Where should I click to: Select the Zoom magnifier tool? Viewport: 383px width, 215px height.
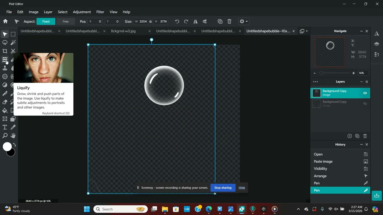click(x=5, y=136)
